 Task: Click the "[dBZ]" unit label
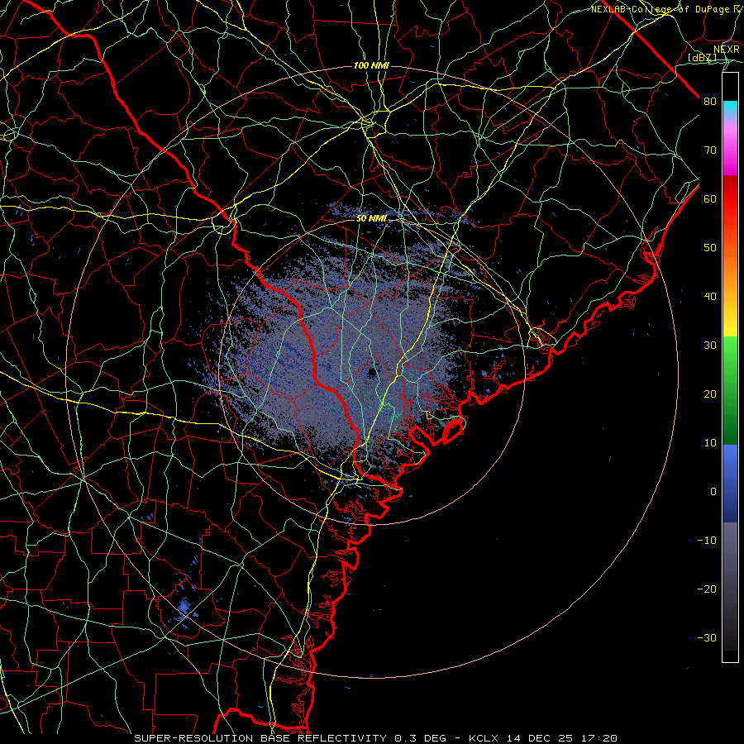coord(702,58)
